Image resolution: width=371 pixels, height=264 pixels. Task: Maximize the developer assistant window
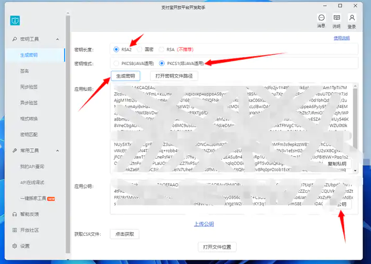tap(340, 5)
